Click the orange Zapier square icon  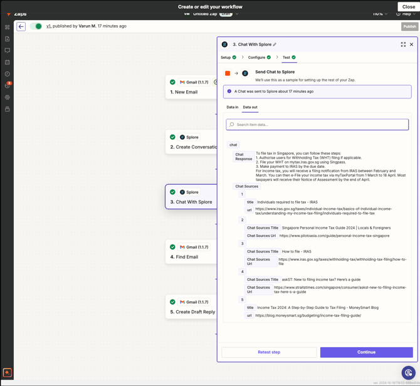coord(228,73)
